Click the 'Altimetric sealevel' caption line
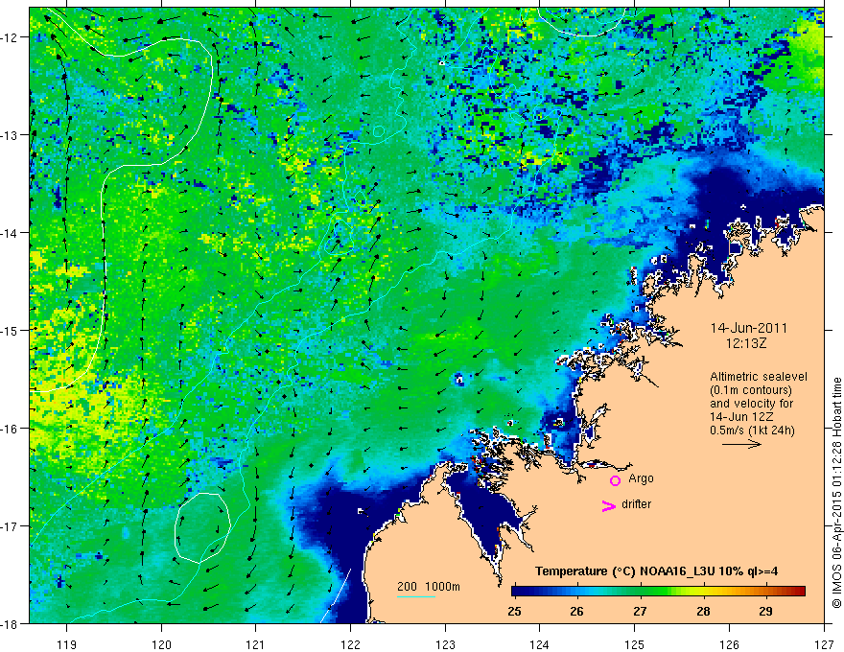Image resolution: width=844 pixels, height=652 pixels. pyautogui.click(x=759, y=377)
